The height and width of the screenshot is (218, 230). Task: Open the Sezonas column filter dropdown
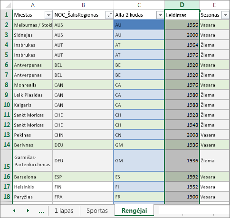(x=226, y=15)
